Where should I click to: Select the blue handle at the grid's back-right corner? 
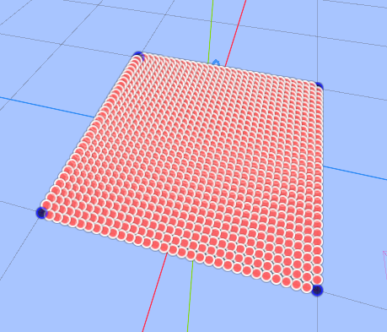319,85
